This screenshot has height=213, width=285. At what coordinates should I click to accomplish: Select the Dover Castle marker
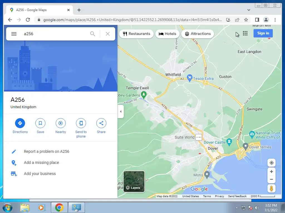(x=229, y=142)
